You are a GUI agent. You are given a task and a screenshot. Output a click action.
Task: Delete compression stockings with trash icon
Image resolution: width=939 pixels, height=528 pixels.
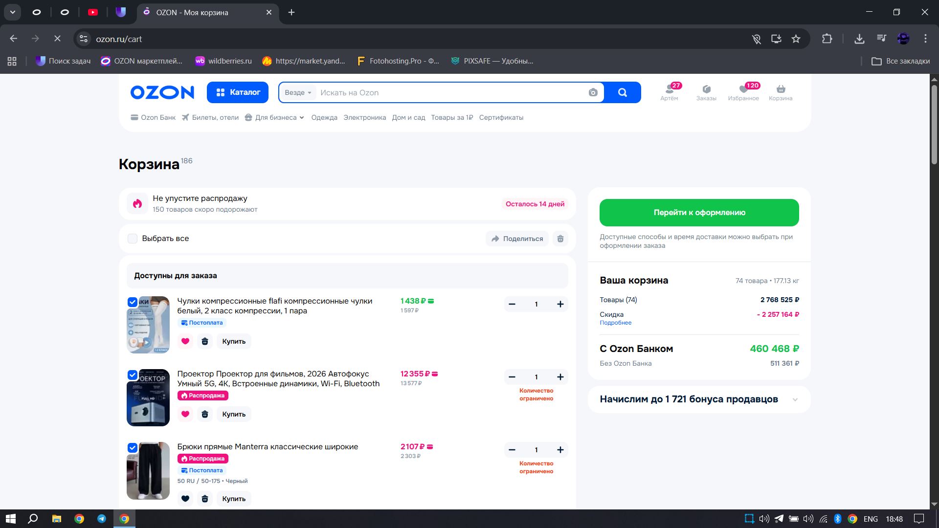[205, 341]
